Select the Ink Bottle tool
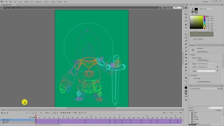The image size is (224, 126). 186,57
